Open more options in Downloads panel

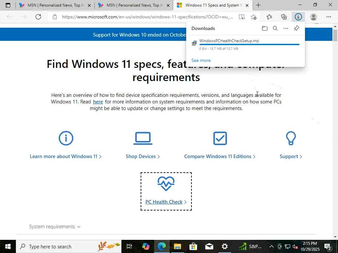click(286, 28)
